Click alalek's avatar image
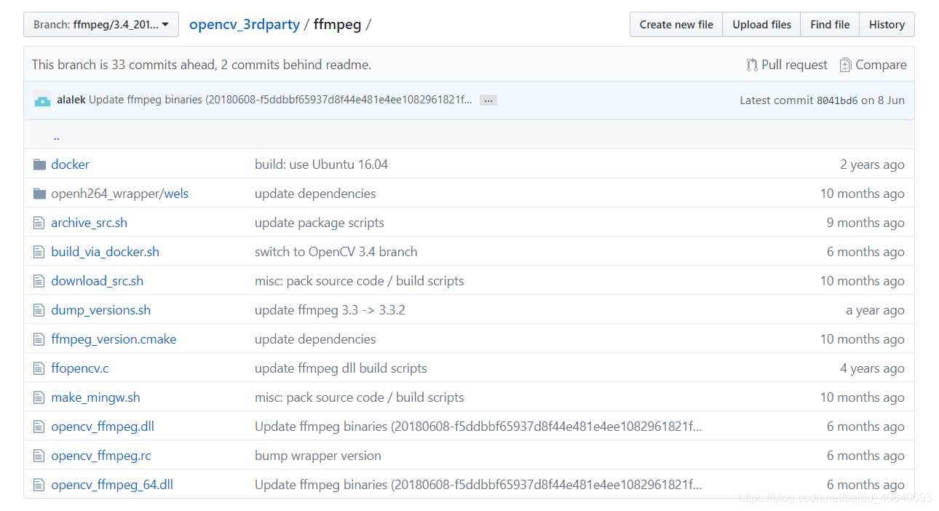 click(x=42, y=100)
